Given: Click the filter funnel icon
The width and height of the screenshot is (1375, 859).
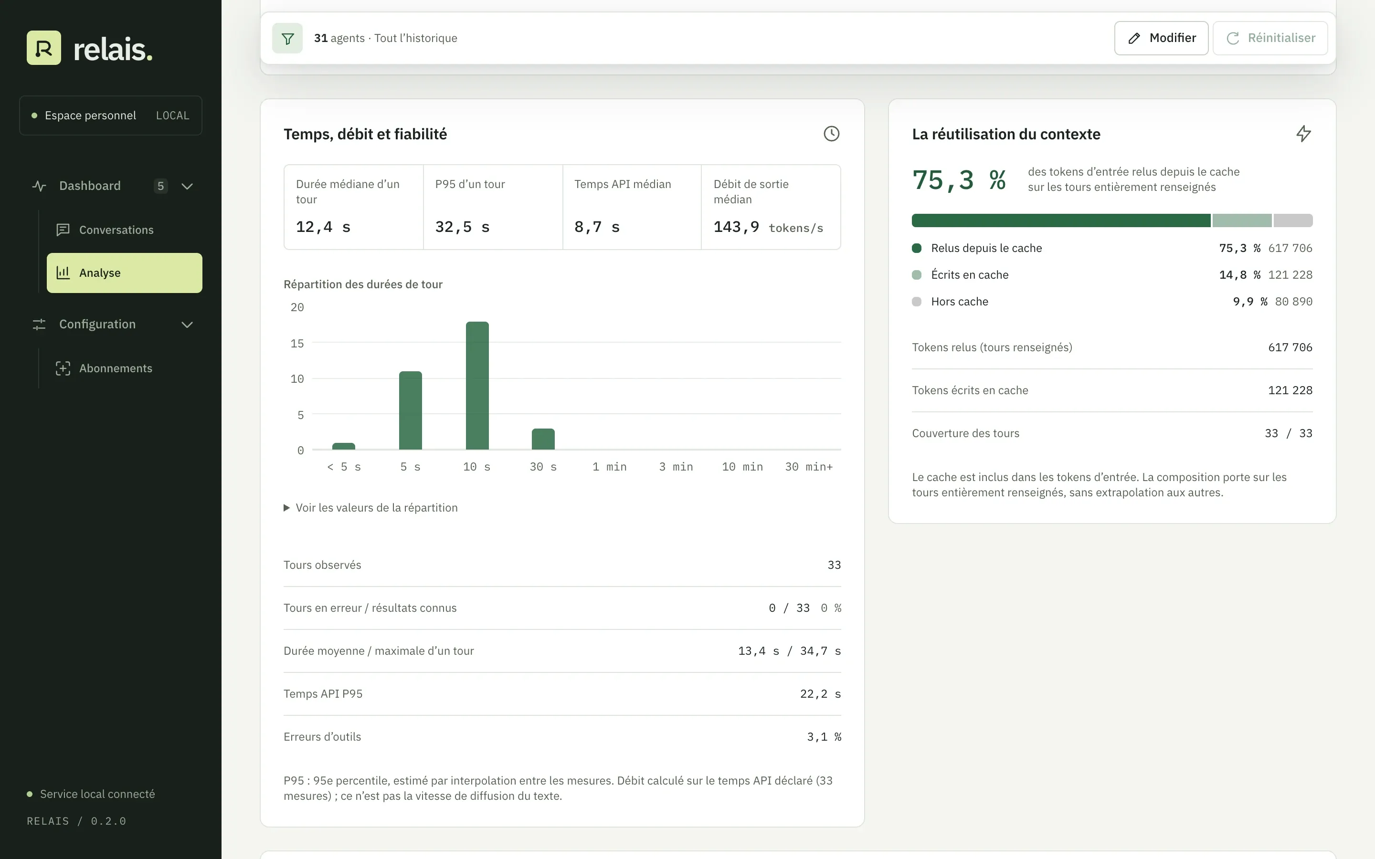Looking at the screenshot, I should (287, 38).
